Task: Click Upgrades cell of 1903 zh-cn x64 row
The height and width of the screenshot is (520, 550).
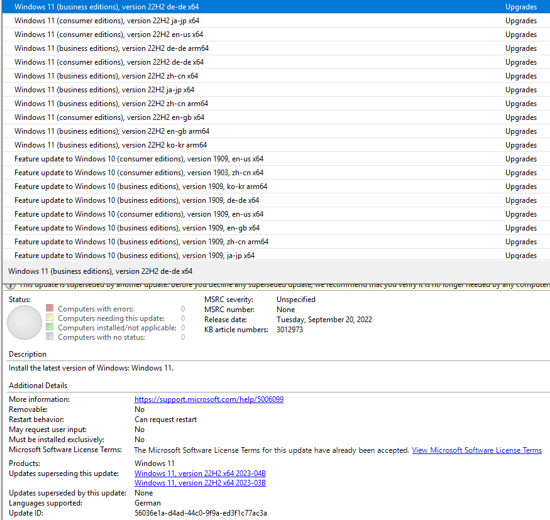Action: [x=521, y=173]
